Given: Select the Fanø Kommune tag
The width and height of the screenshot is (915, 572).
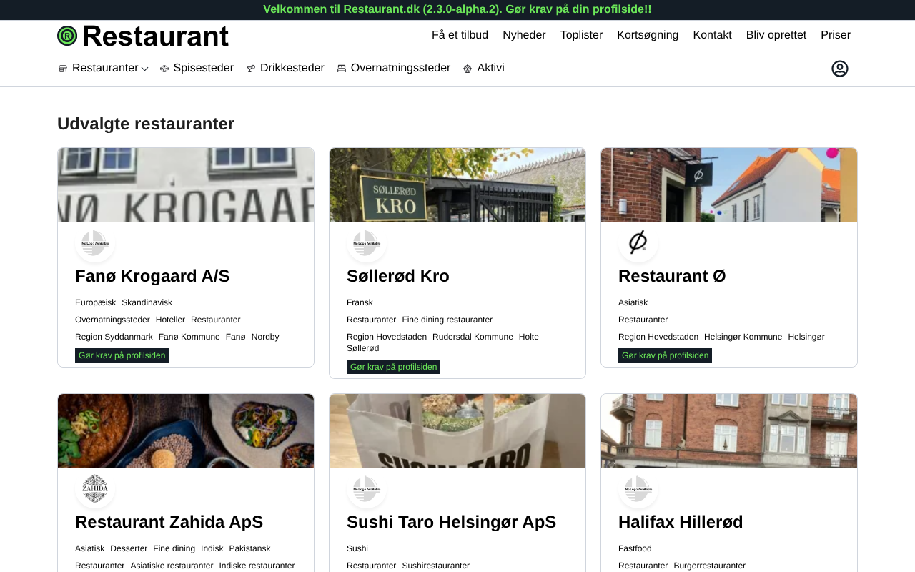Looking at the screenshot, I should click(189, 337).
